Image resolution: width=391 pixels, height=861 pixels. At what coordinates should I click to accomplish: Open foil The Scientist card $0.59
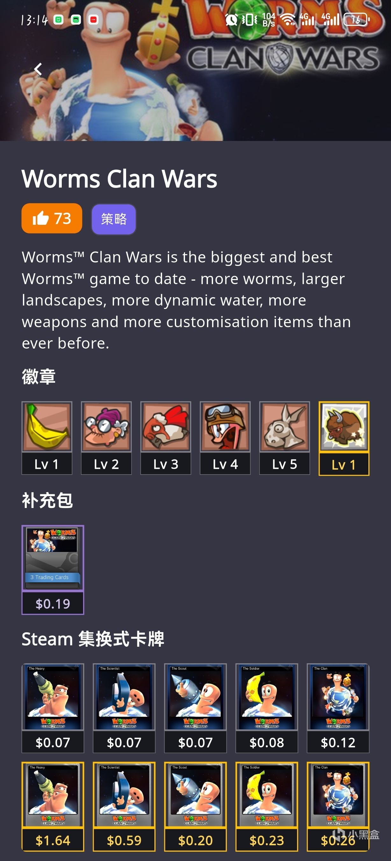click(124, 806)
